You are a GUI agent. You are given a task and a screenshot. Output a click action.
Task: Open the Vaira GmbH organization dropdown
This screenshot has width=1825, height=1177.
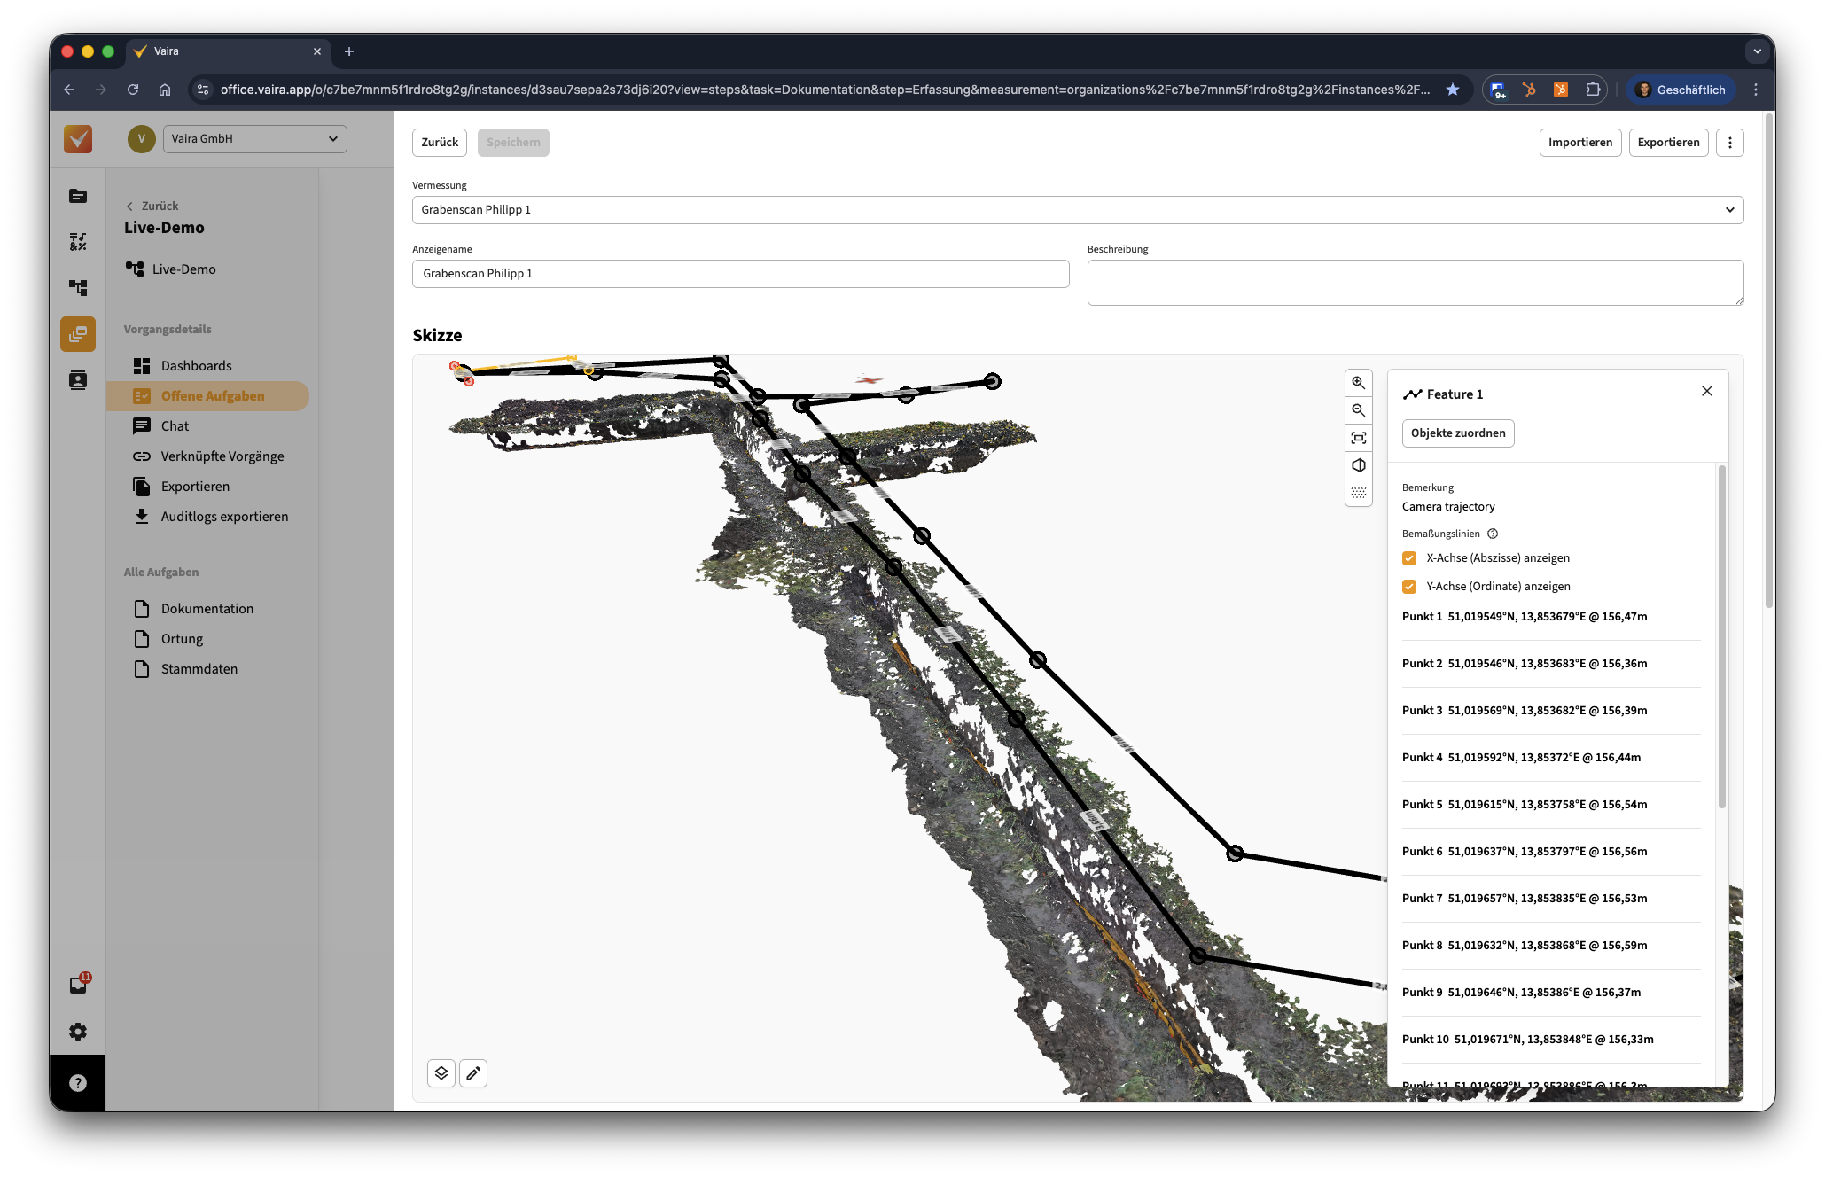click(255, 139)
